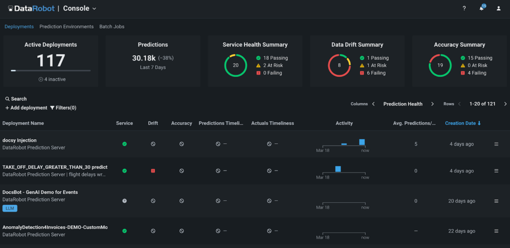Click the Service Health donut chart
510x248 pixels.
236,65
